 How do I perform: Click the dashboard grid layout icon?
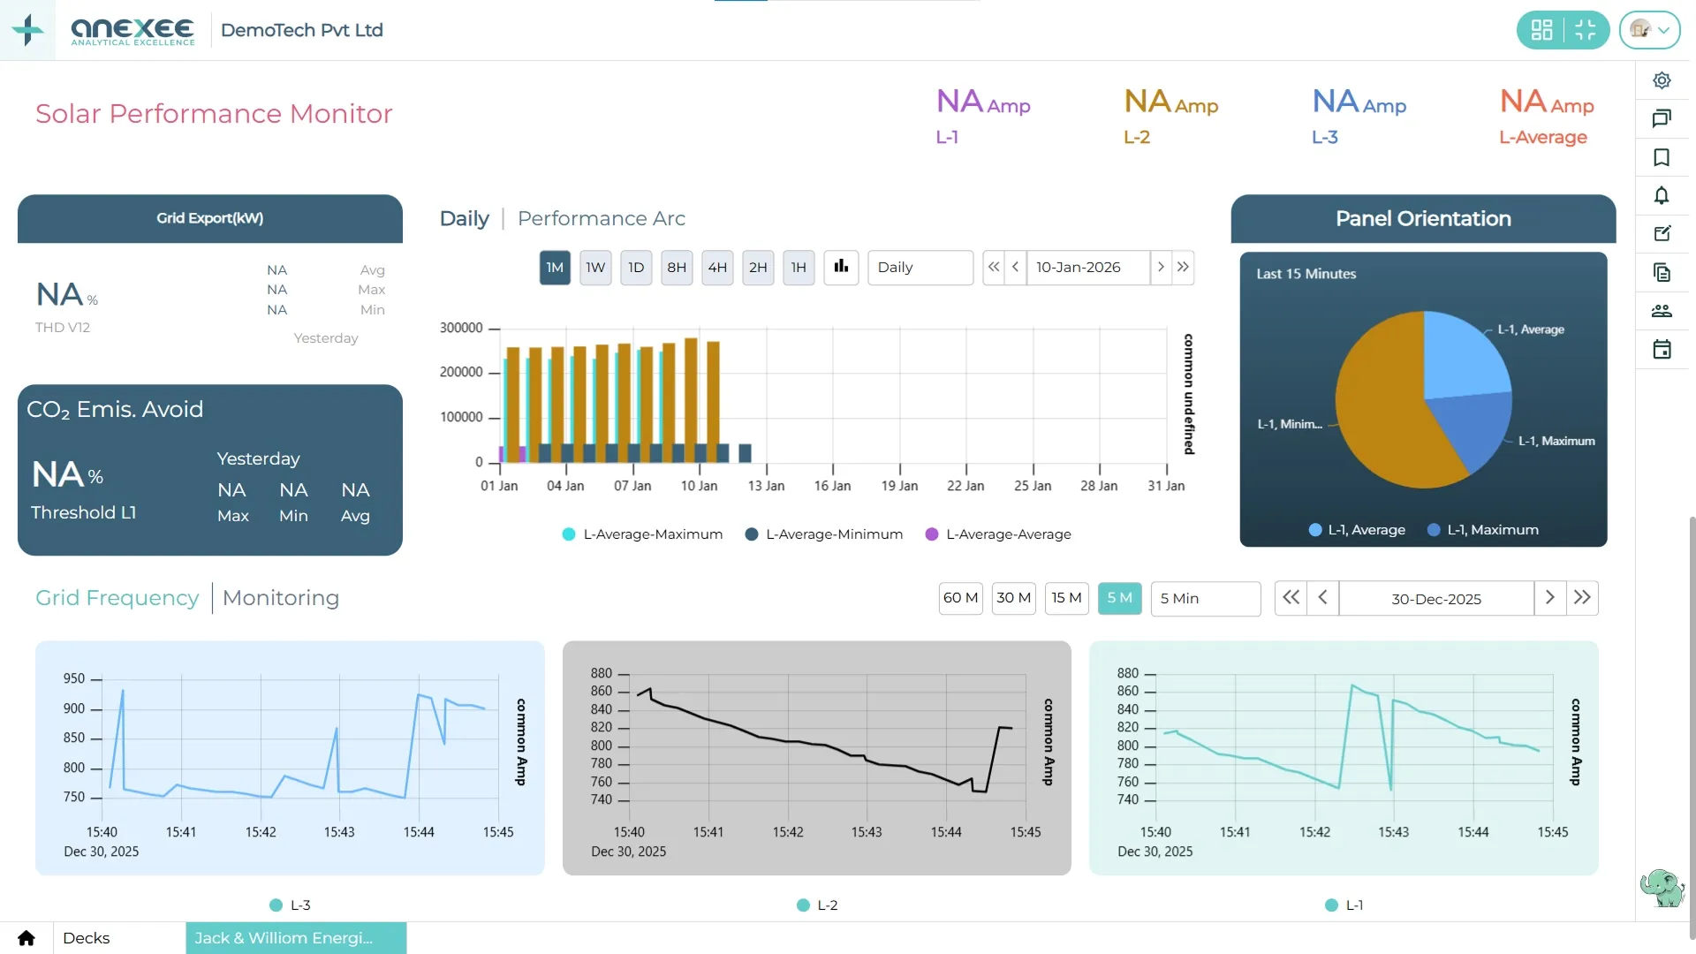[x=1543, y=29]
